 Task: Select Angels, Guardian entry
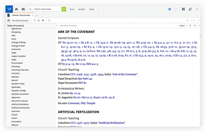point(18,56)
